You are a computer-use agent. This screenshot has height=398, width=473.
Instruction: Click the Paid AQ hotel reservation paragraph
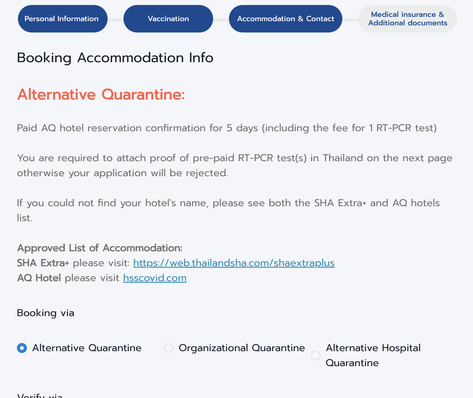pos(227,128)
